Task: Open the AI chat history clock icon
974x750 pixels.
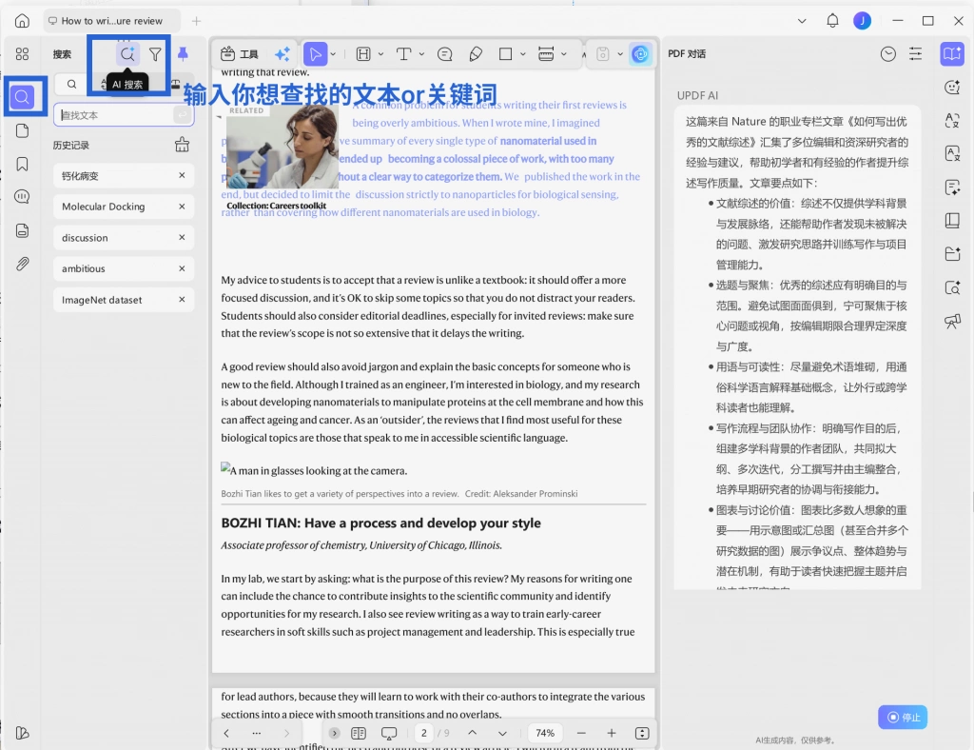Action: [x=888, y=54]
